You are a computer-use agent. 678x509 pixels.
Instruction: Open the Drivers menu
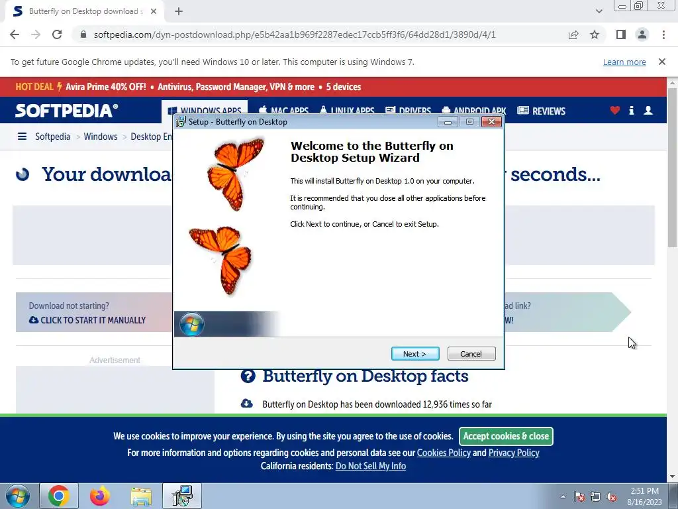pyautogui.click(x=408, y=111)
